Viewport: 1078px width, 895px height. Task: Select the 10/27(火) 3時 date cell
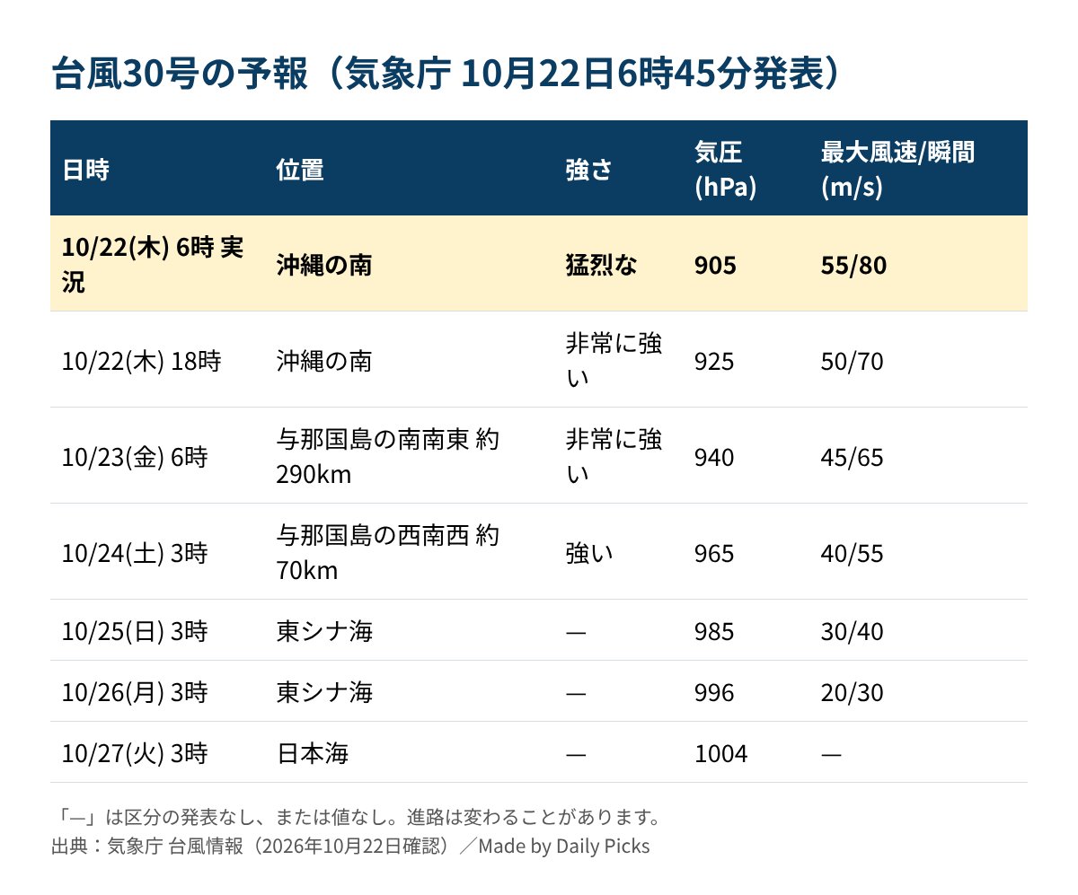(136, 752)
